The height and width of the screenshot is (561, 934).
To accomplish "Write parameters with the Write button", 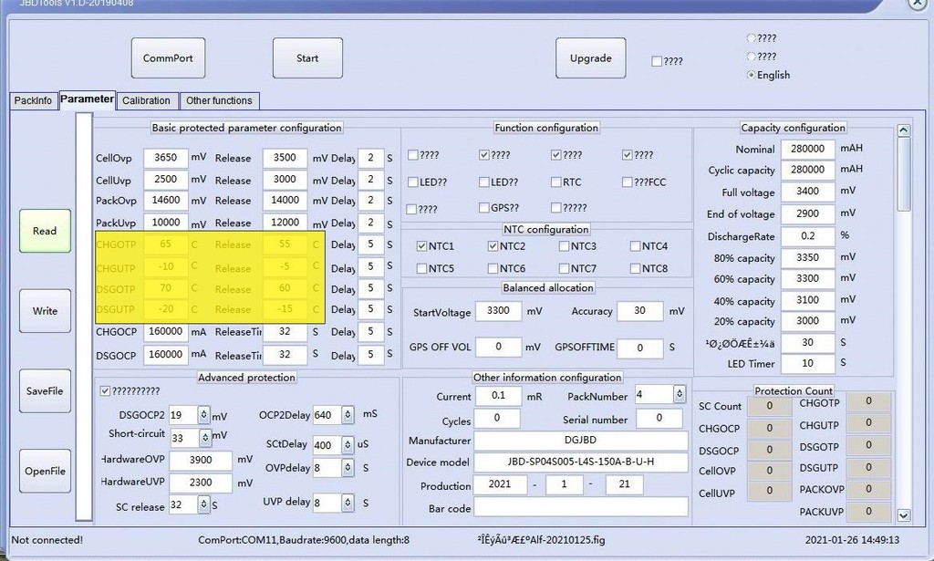I will [45, 311].
